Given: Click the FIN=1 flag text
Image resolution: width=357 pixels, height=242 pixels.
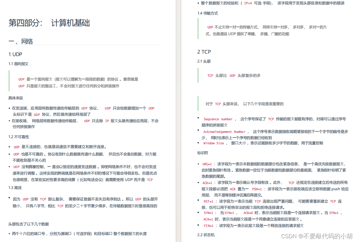Looking at the screenshot, I should pyautogui.click(x=208, y=226).
